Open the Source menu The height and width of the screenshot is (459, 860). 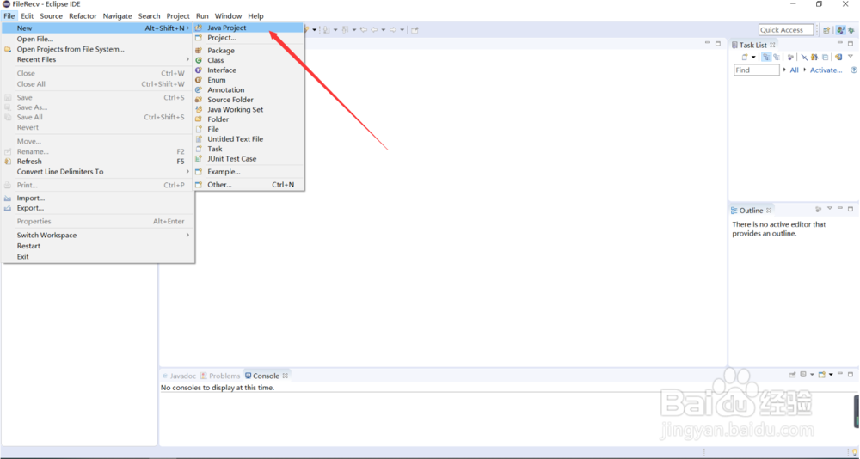click(x=51, y=16)
